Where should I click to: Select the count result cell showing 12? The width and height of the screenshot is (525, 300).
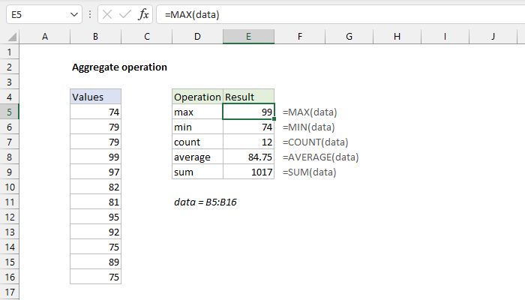tap(248, 142)
